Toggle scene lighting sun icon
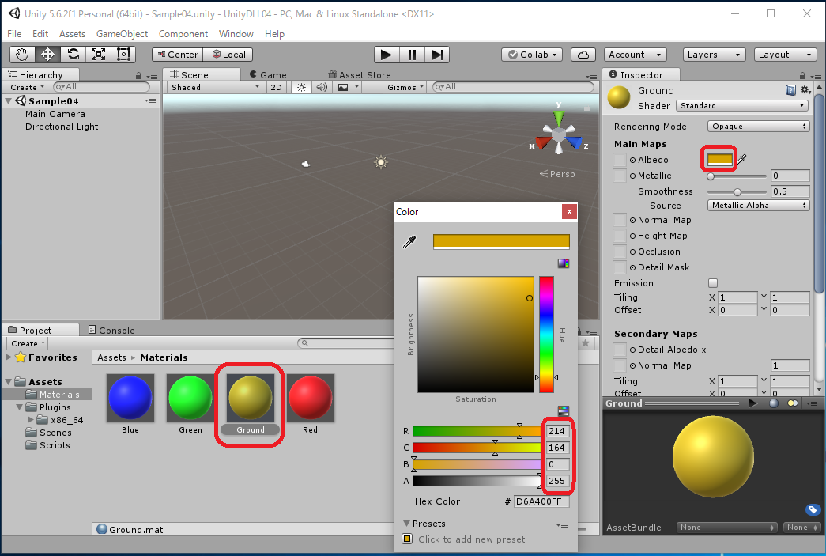The image size is (826, 556). tap(301, 88)
